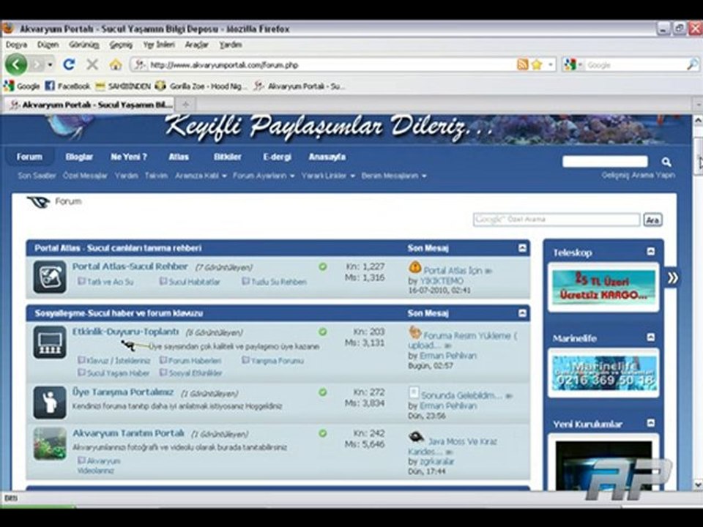703x527 pixels.
Task: Open the Forum Ayarları dropdown
Action: tap(264, 176)
